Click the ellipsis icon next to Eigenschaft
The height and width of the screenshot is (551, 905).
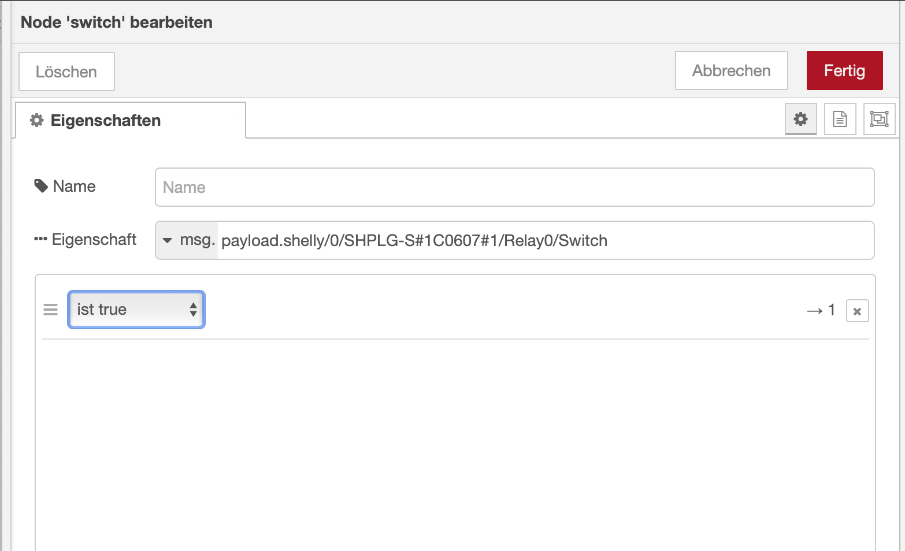point(40,239)
